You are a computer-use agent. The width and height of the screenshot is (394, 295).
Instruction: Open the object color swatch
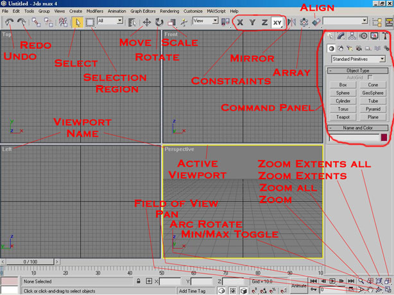coord(384,137)
